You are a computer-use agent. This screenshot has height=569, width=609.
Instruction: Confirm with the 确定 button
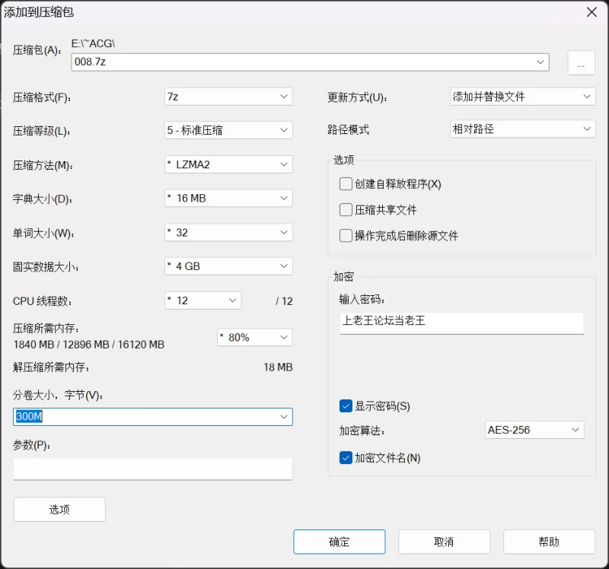[340, 542]
